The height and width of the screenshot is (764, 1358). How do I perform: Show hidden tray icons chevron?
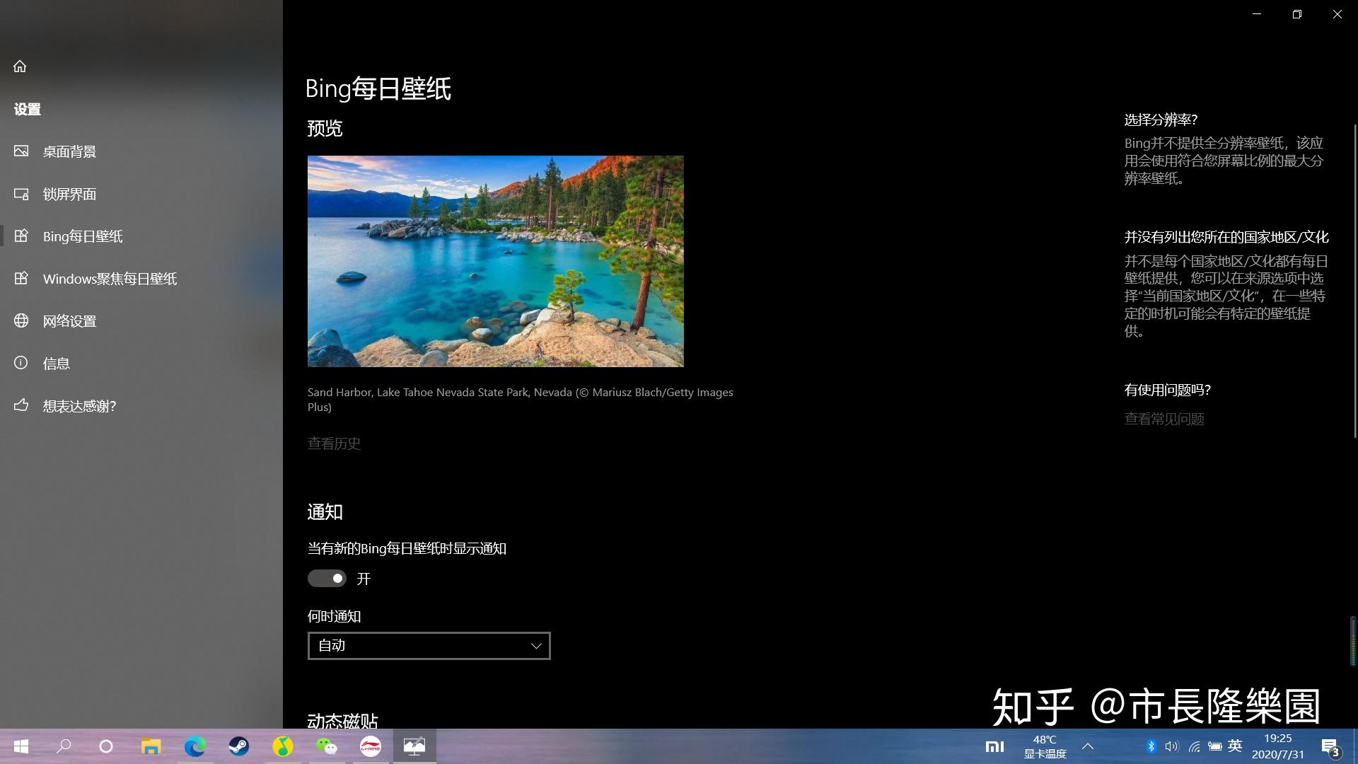click(x=1088, y=746)
